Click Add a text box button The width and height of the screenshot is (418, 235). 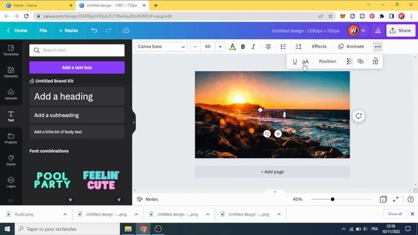click(77, 68)
